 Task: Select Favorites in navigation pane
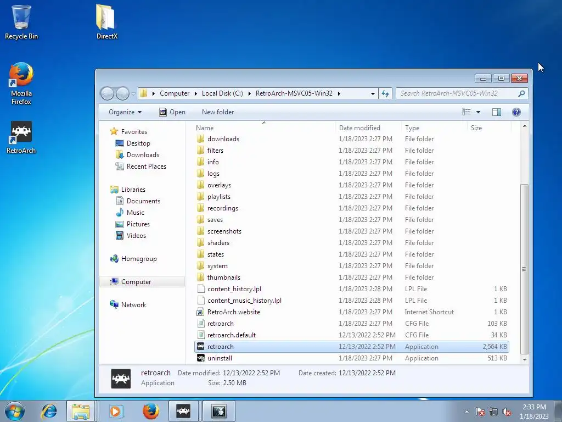point(134,132)
